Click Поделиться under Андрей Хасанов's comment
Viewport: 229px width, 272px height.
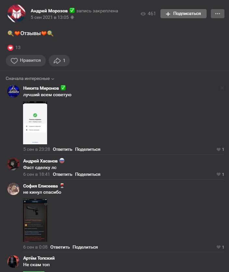pos(88,174)
